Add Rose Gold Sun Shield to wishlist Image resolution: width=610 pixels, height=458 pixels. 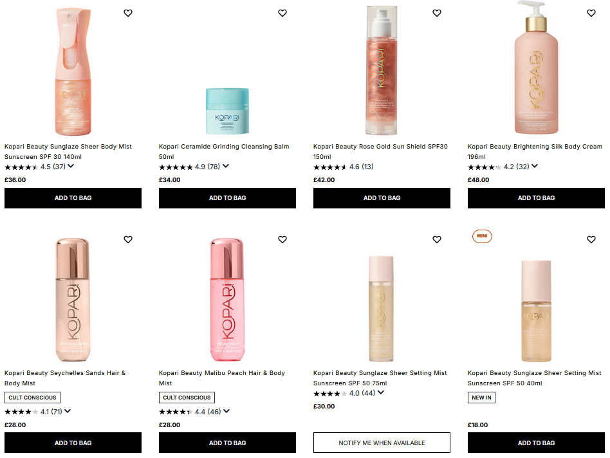(436, 13)
